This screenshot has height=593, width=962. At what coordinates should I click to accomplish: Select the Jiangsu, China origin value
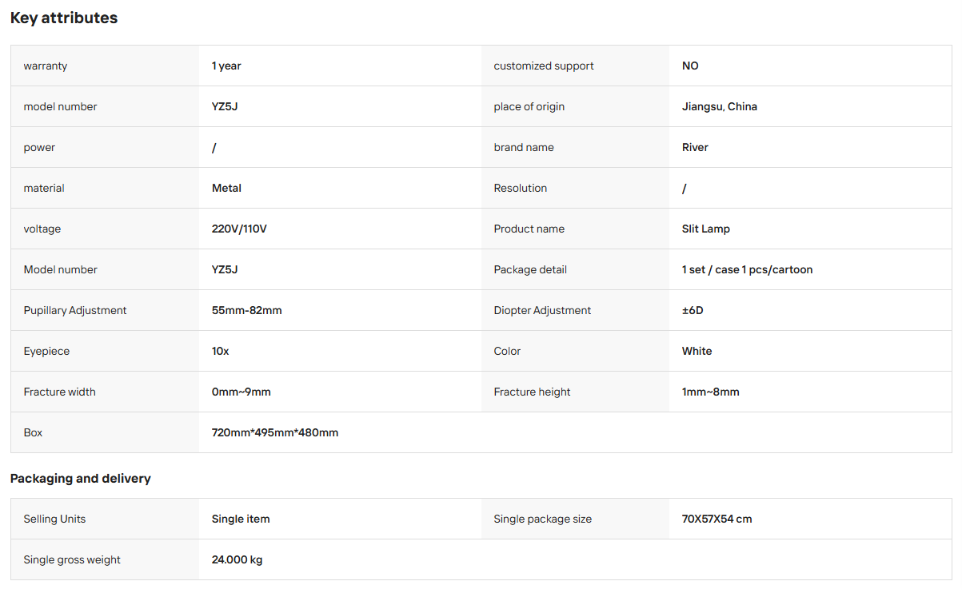tap(720, 106)
